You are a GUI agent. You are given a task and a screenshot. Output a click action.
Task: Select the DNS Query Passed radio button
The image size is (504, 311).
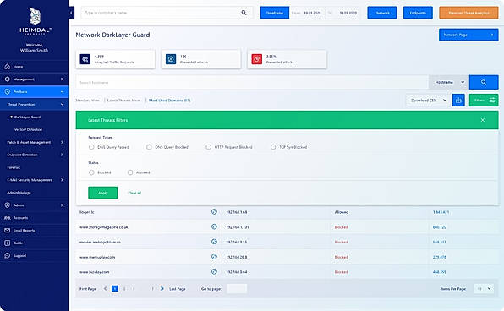pyautogui.click(x=91, y=147)
